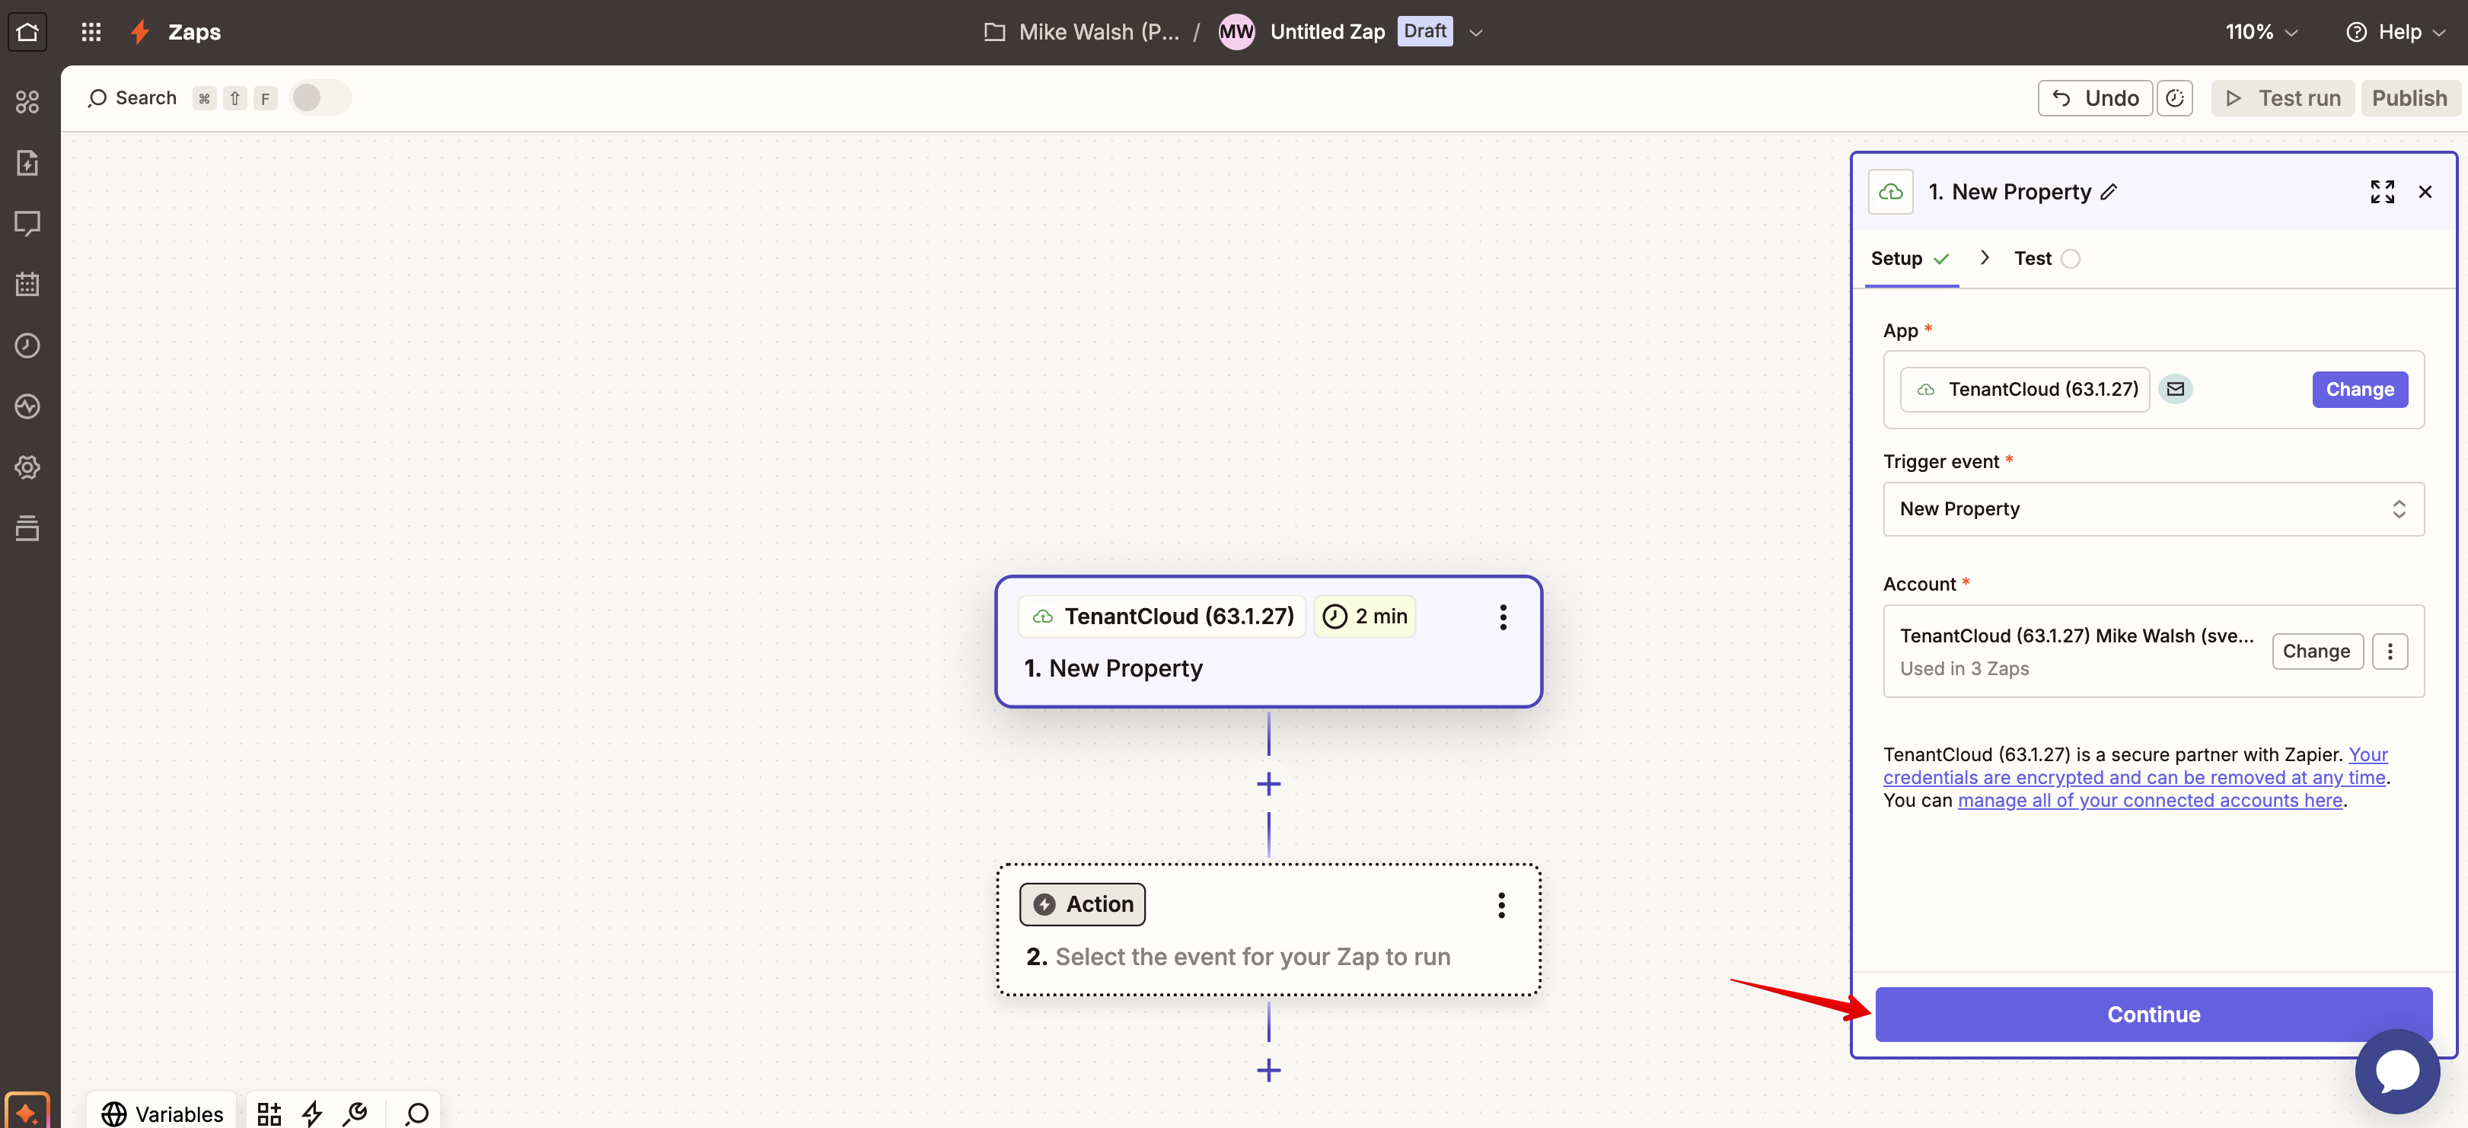Click the TenantCloud (63.1.27) app chip in panel
Screen dimensions: 2468x1128
point(2024,389)
